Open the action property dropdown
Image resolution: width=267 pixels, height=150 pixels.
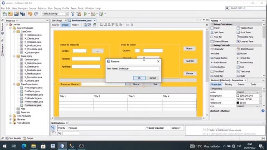click(x=257, y=92)
